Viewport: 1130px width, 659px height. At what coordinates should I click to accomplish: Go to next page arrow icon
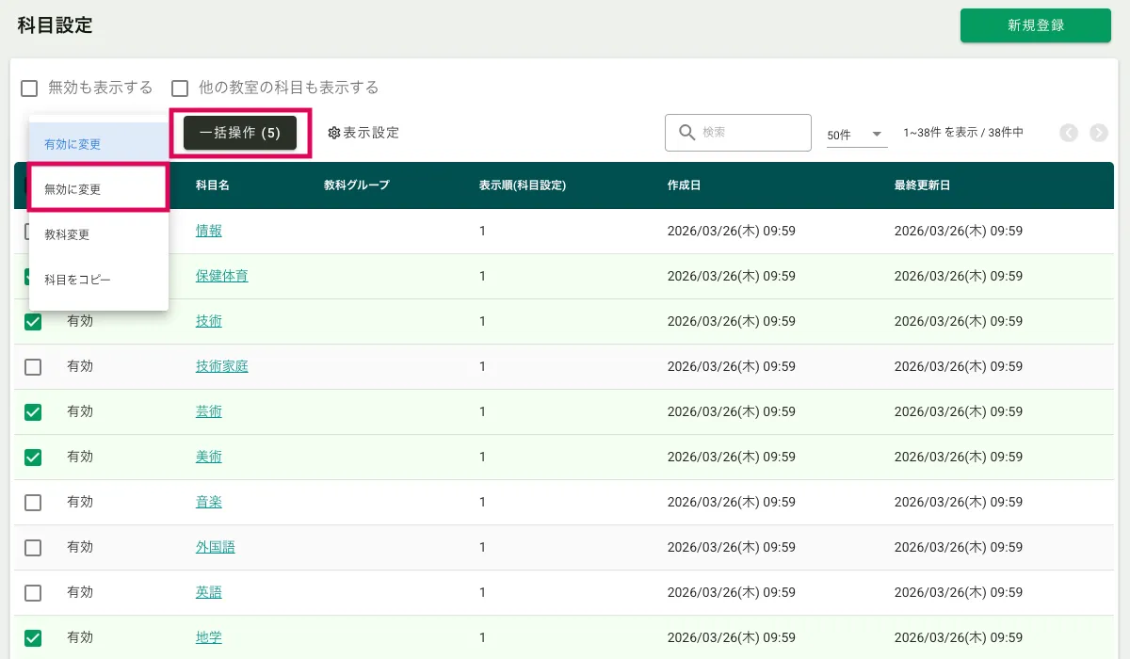tap(1099, 133)
